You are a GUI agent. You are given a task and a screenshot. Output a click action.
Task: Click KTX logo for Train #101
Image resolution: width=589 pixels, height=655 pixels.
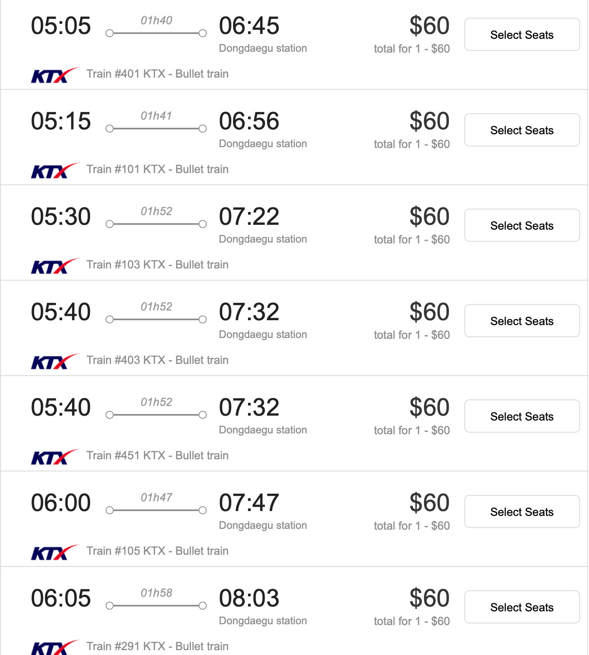55,171
